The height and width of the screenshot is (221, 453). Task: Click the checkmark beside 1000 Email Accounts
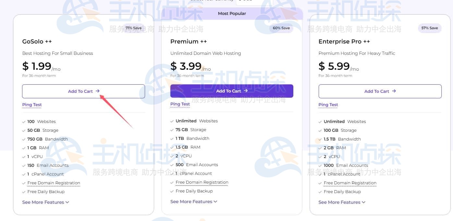(320, 165)
